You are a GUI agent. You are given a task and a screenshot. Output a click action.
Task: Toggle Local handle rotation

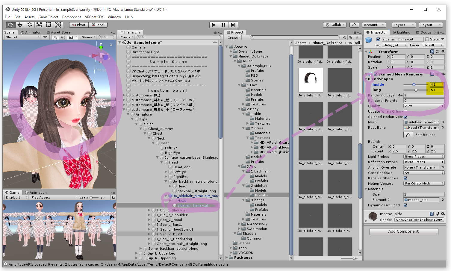98,25
